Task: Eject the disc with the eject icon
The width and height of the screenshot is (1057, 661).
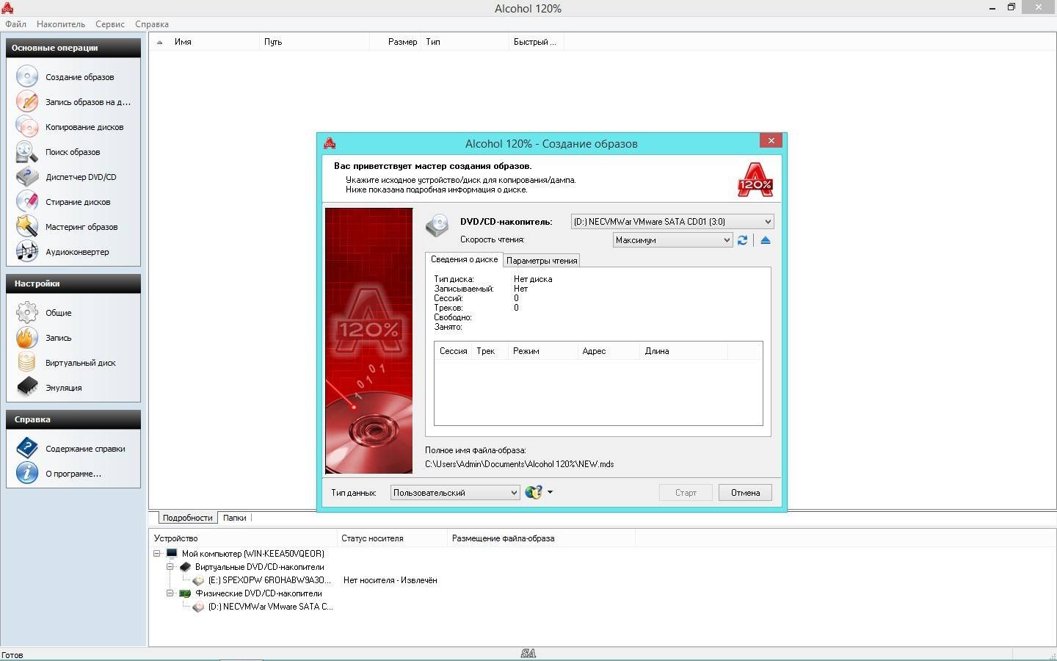Action: 766,240
